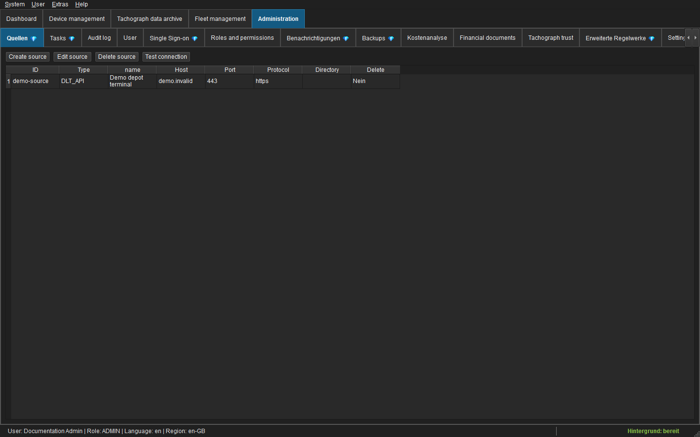
Task: Click the 443 port cell
Action: pyautogui.click(x=229, y=81)
